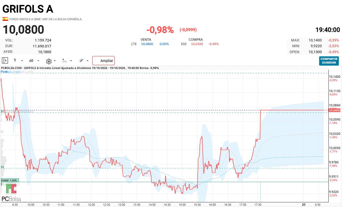Screen dimensions: 342x207
Task: Click the 9,9511 price axis label
Action: (x=334, y=176)
